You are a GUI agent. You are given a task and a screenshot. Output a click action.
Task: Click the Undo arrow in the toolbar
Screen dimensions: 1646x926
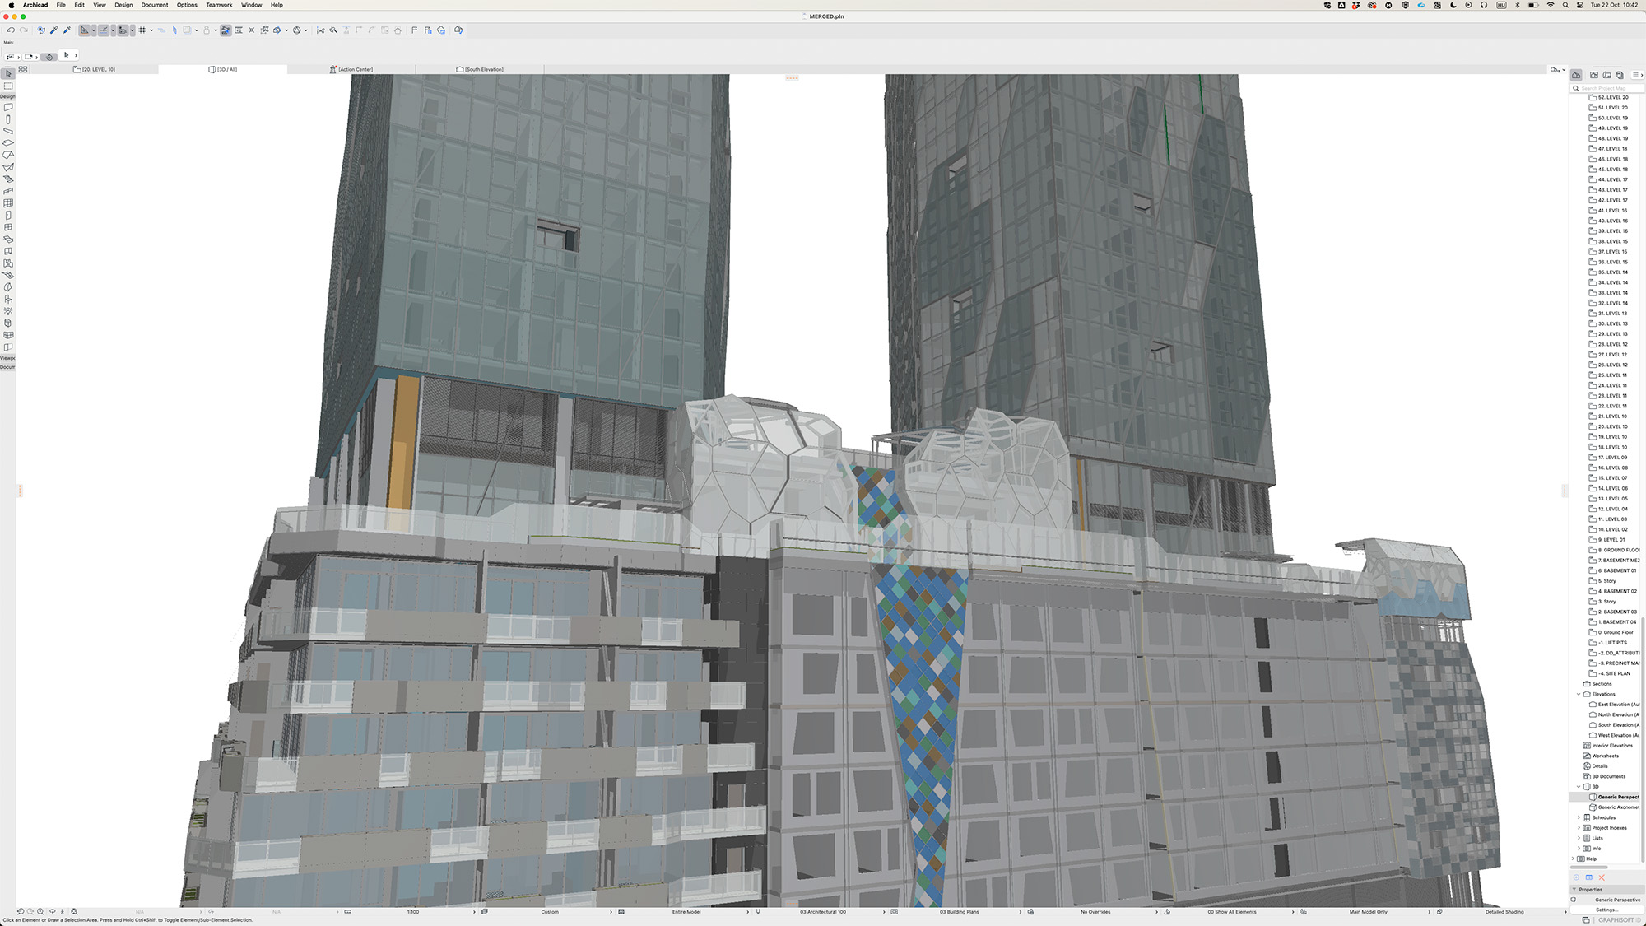click(x=11, y=30)
